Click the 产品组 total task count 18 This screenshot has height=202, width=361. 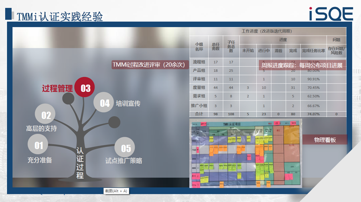click(215, 70)
